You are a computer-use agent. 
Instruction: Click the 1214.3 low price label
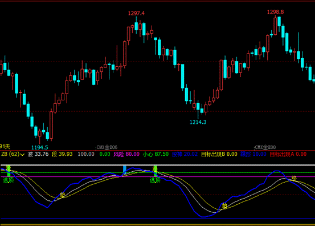198,122
